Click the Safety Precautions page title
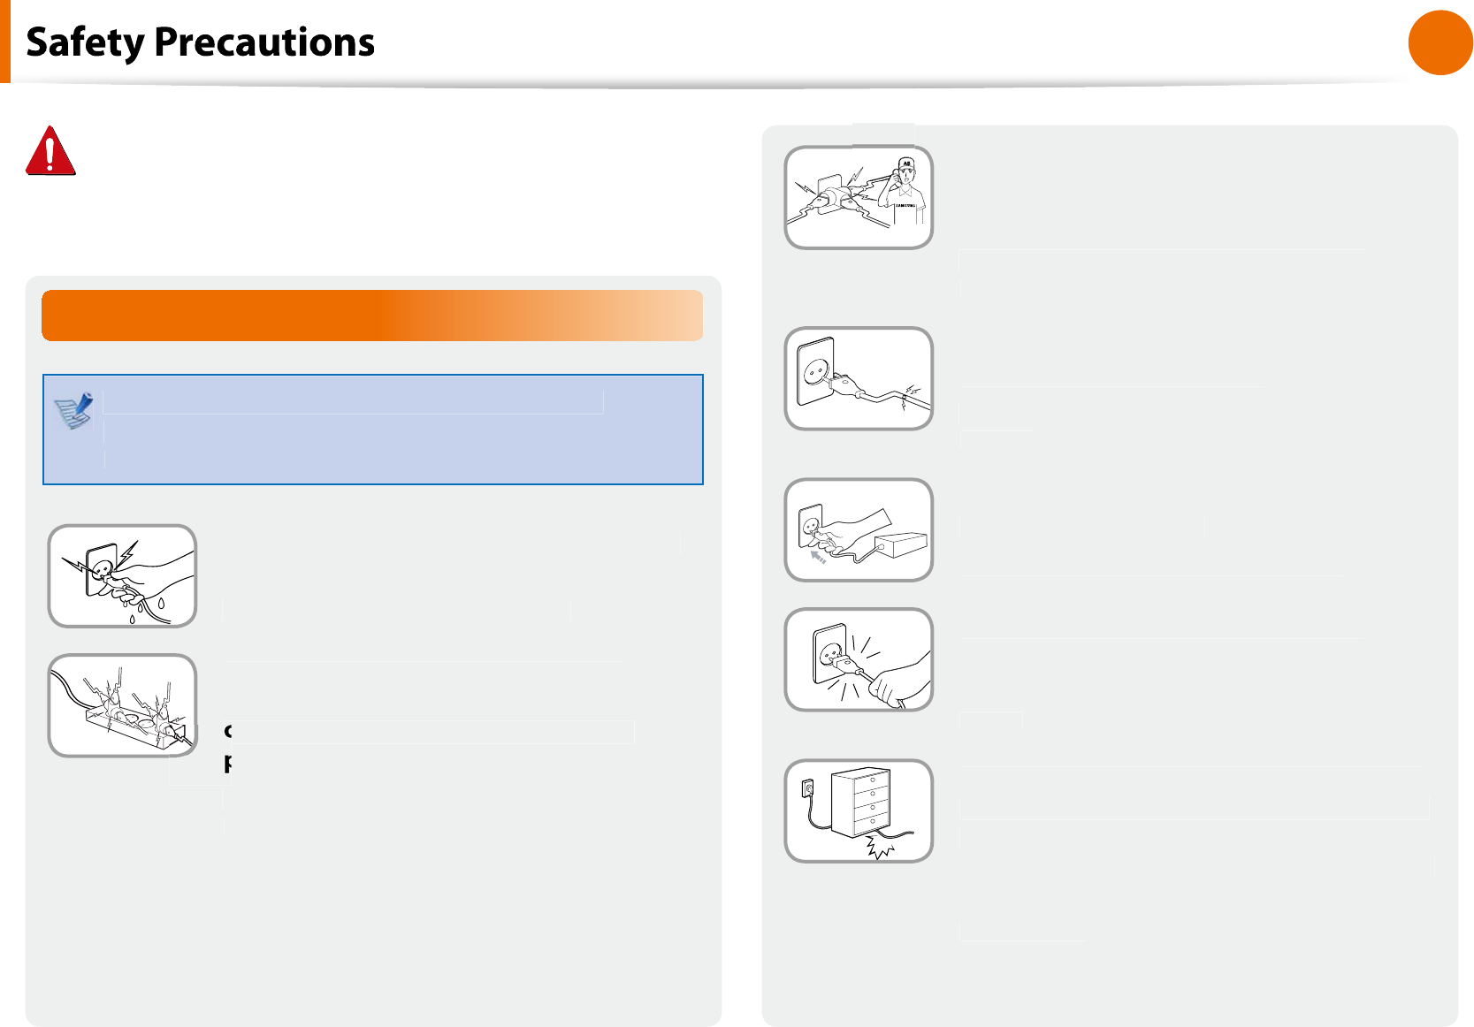The image size is (1474, 1027). [201, 42]
